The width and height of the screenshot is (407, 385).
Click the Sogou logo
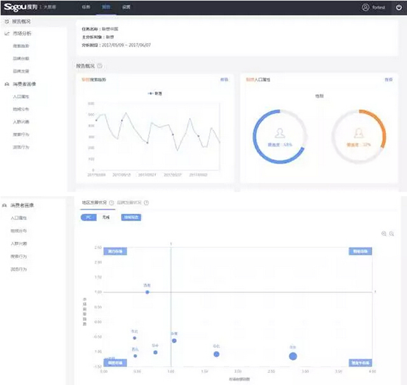20,7
